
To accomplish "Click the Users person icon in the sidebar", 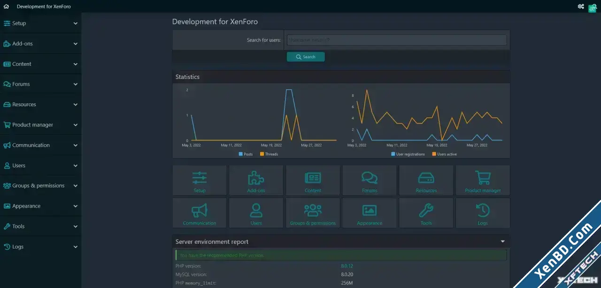I will click(x=7, y=165).
